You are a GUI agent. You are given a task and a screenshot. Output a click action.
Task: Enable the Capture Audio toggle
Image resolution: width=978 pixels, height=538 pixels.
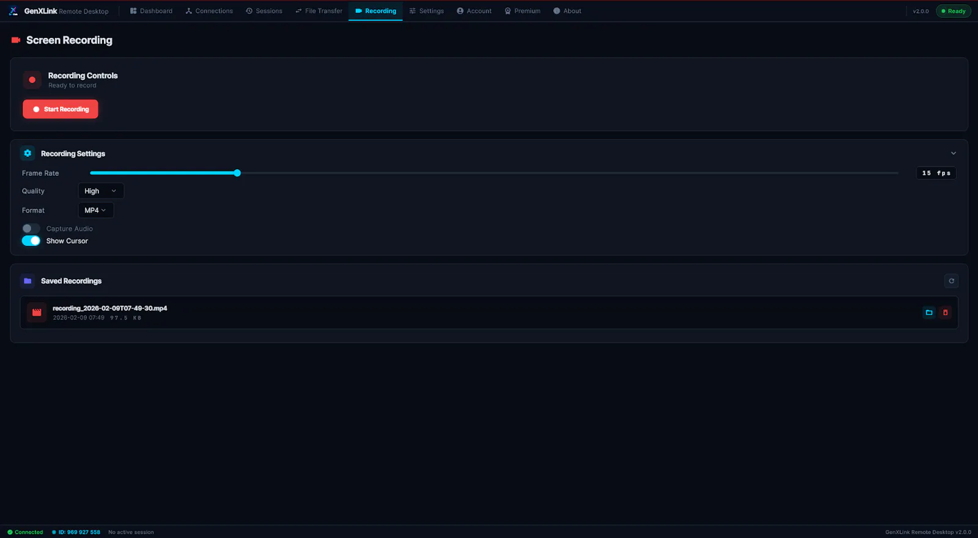click(31, 228)
